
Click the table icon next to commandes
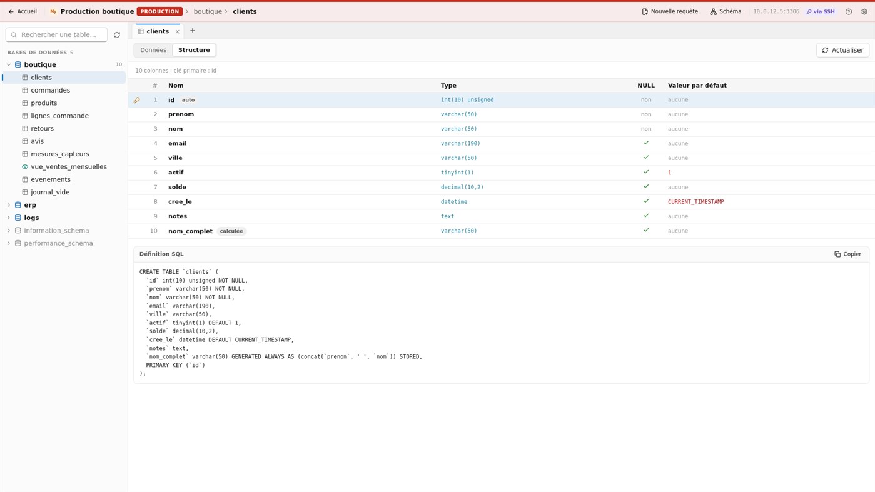pos(25,91)
